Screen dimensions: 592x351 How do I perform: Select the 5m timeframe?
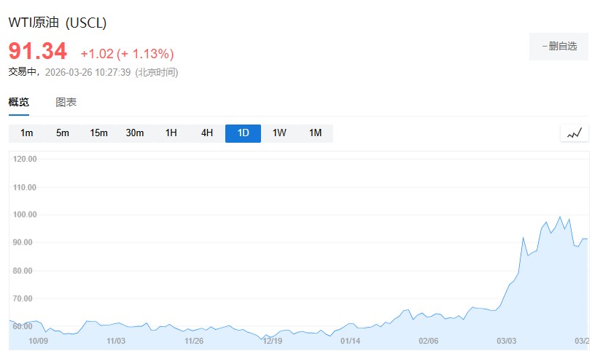tap(63, 133)
